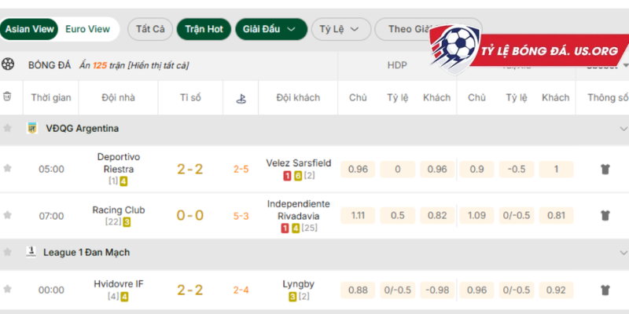Screen dimensions: 629x314
Task: Open statistics shirt icon for Racing Club match
Action: (605, 215)
